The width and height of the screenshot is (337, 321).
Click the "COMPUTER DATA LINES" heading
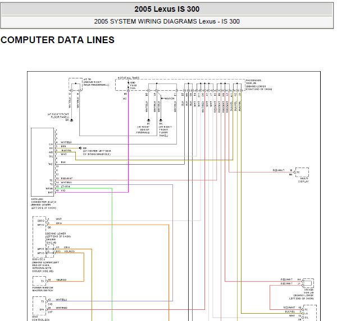point(57,40)
